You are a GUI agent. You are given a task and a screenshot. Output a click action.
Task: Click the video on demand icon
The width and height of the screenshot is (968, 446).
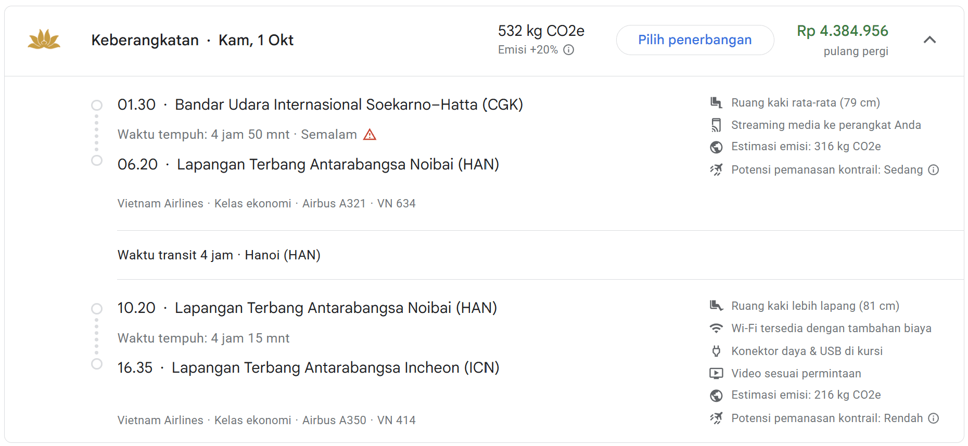coord(716,373)
